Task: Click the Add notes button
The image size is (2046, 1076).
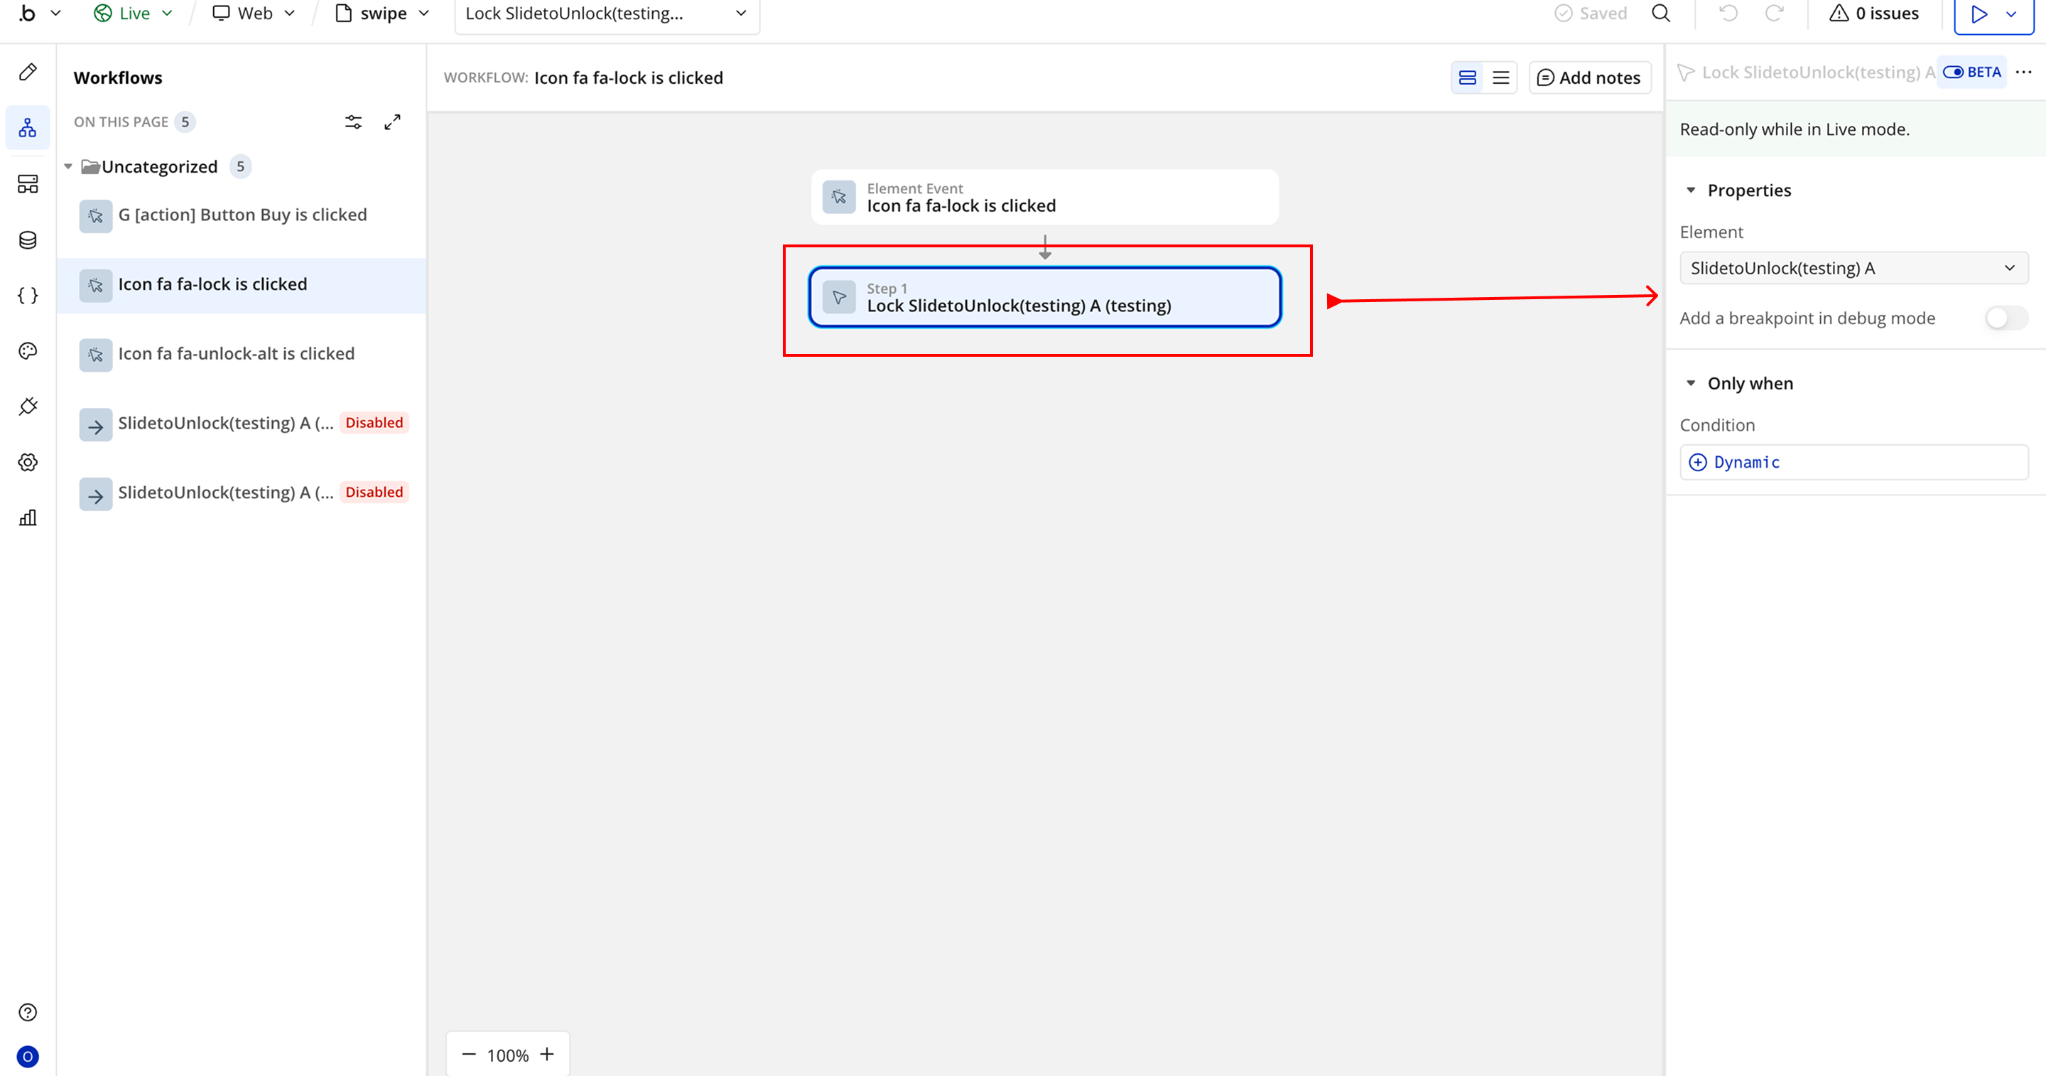Action: (1589, 78)
